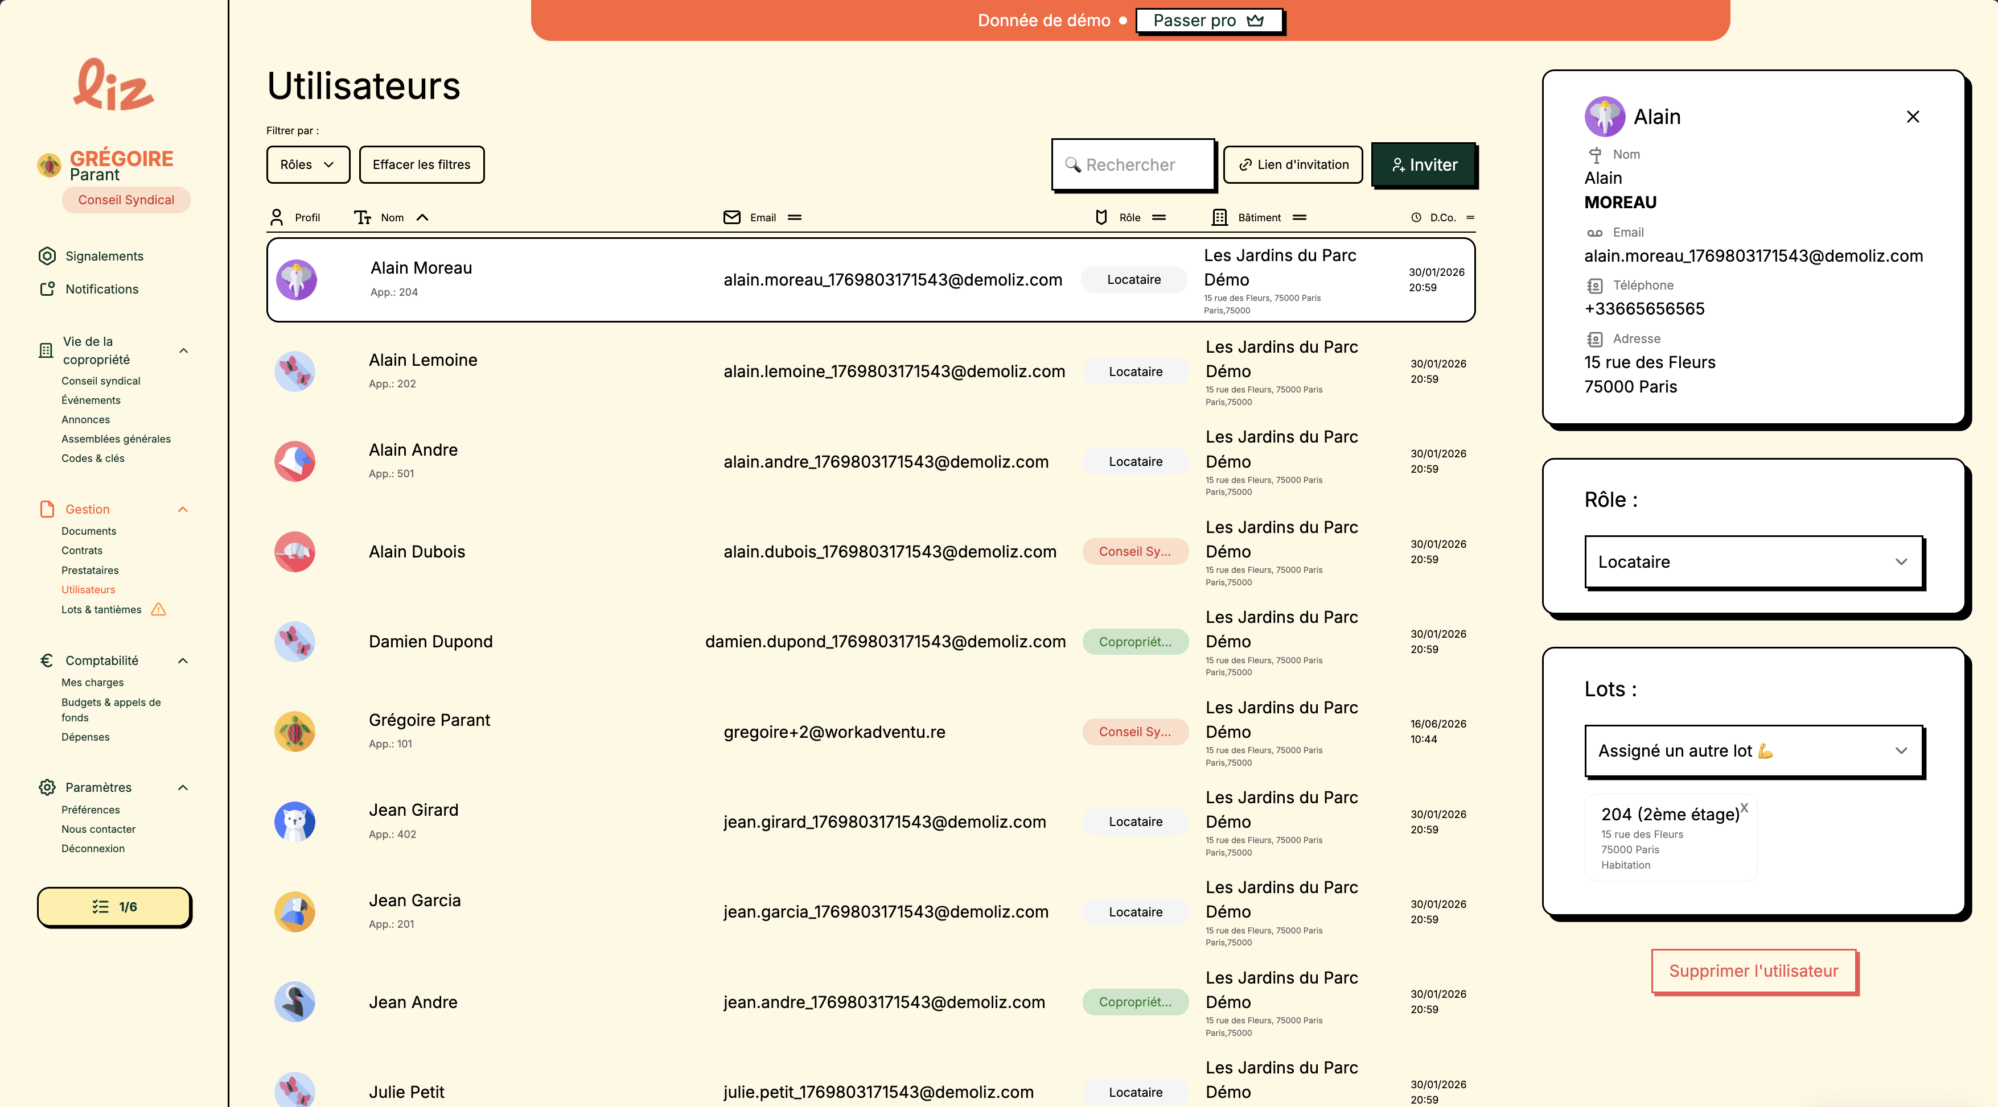
Task: Open Assemblées générales menu item
Action: 116,439
